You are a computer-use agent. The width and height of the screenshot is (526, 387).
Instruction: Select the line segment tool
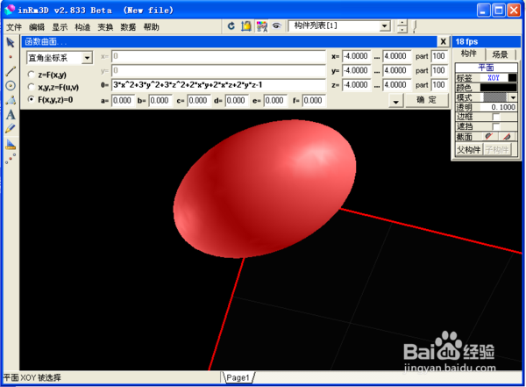point(11,71)
